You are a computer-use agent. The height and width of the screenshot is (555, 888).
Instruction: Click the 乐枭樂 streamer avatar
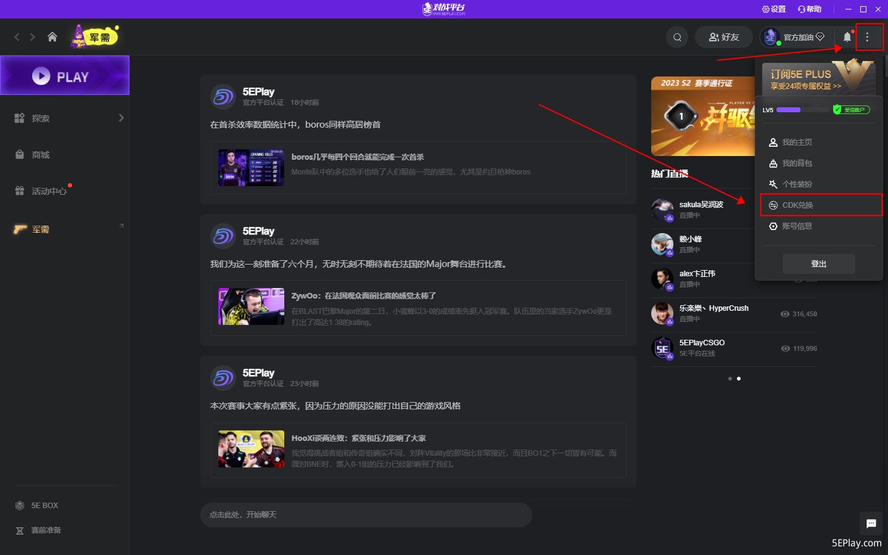662,313
